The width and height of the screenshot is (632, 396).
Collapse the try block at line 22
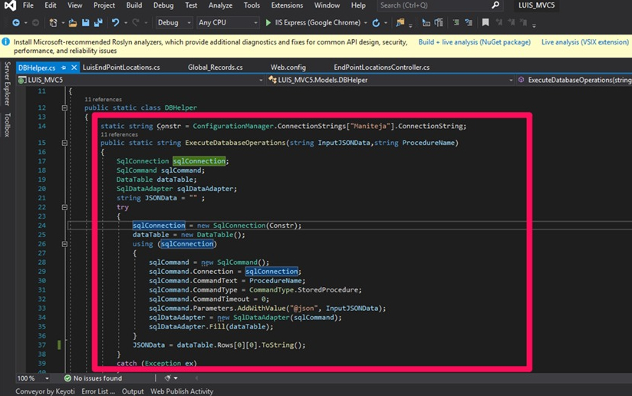coord(64,207)
